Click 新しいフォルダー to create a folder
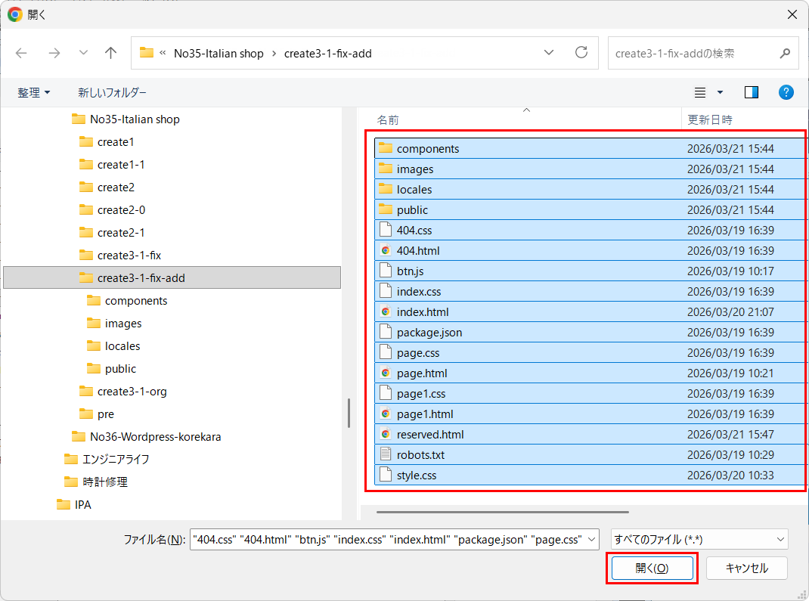Image resolution: width=809 pixels, height=601 pixels. [x=112, y=92]
